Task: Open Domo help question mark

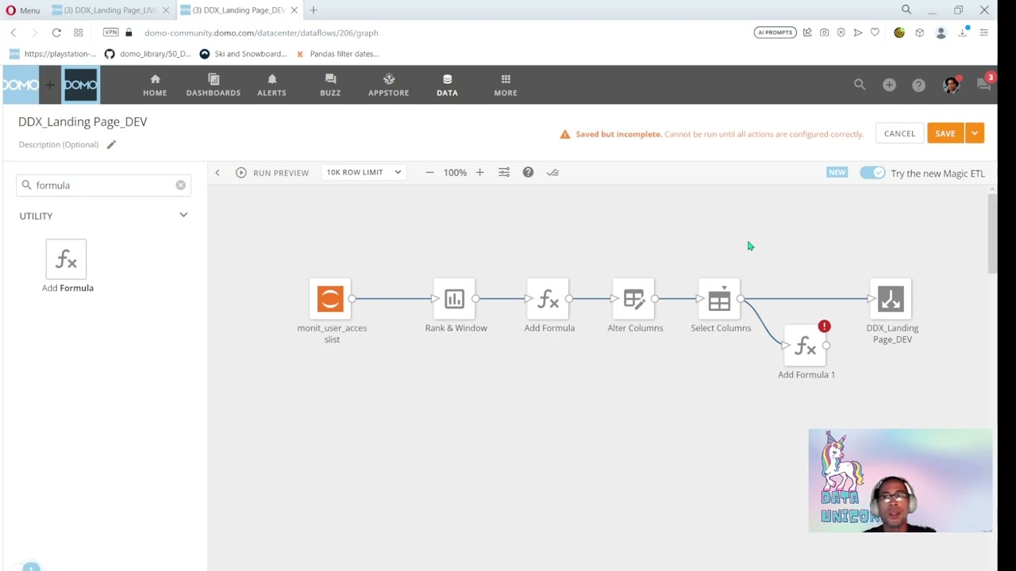Action: 918,85
